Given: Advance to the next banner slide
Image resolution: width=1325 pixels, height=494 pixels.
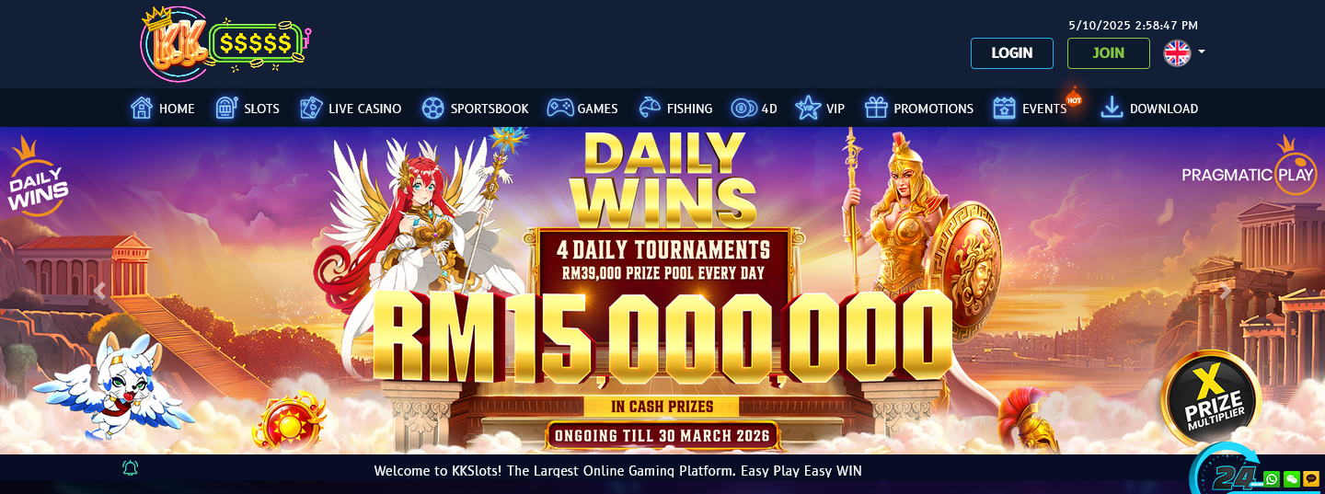Looking at the screenshot, I should coord(1225,292).
